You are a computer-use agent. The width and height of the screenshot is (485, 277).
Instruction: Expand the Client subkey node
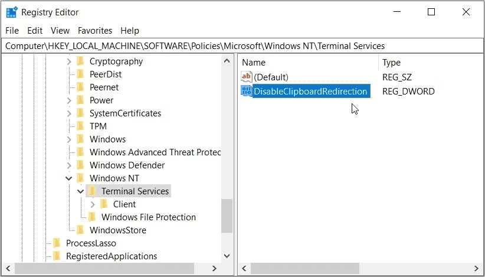[93, 204]
